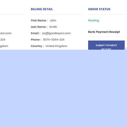127x127 pixels.
Task: Click the light blue empty area below
Action: tap(63, 88)
